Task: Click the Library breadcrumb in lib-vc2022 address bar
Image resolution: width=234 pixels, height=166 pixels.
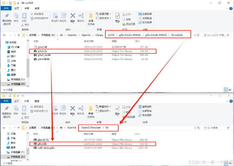Action: (x=99, y=35)
